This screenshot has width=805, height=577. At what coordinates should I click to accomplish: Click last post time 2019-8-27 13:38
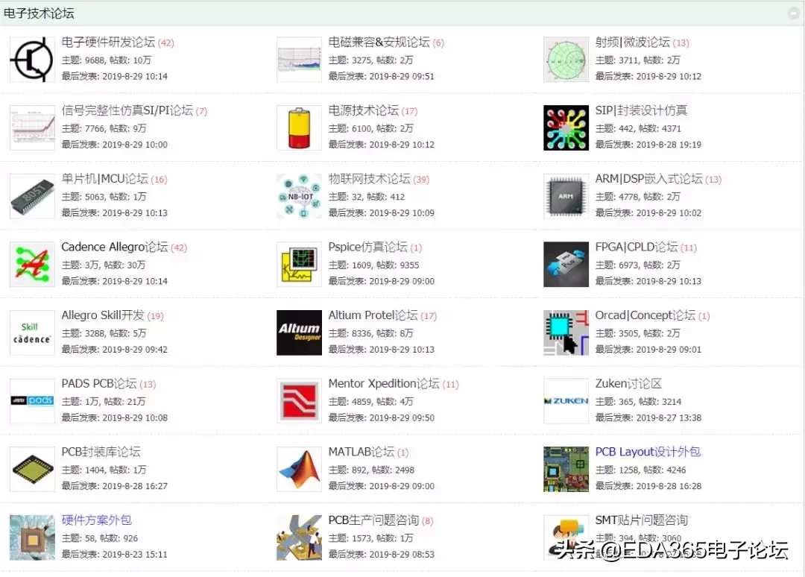tap(669, 418)
